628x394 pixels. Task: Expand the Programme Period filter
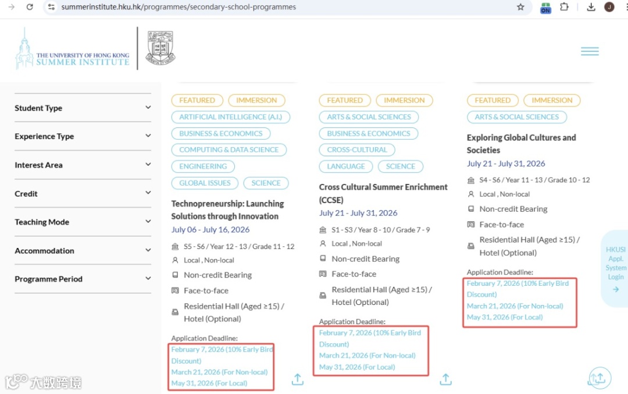(83, 279)
